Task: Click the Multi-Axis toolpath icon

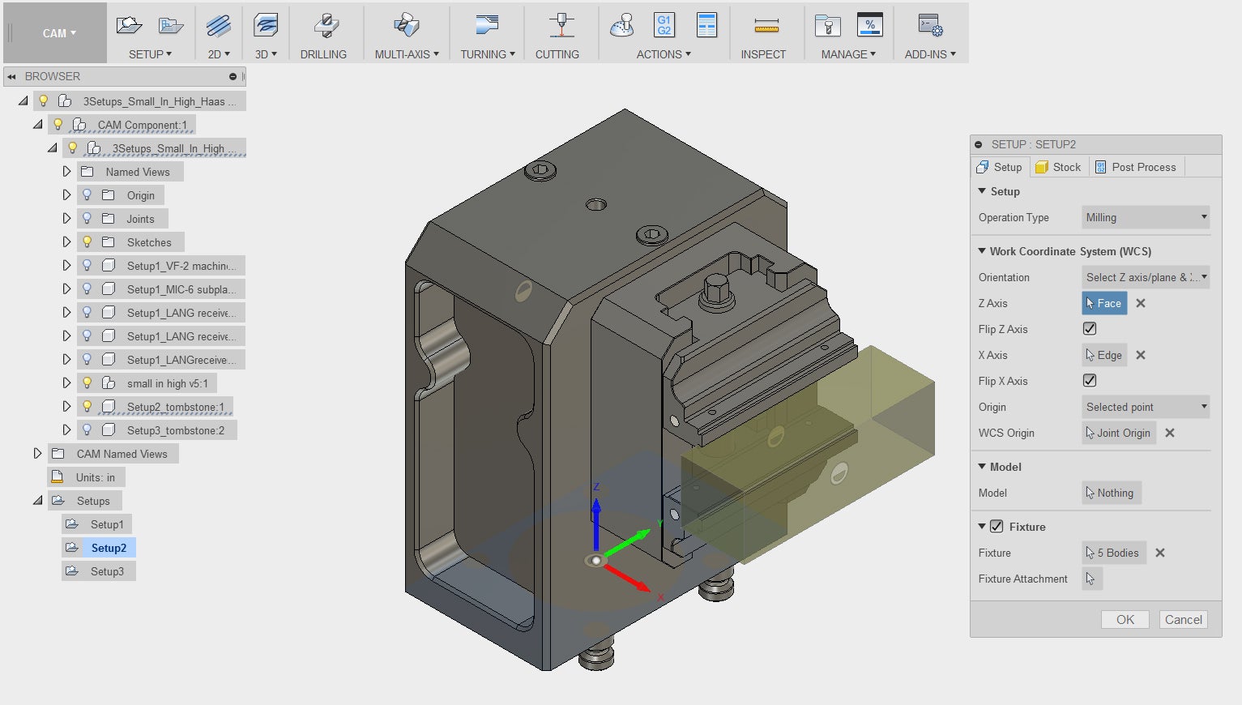Action: [406, 27]
